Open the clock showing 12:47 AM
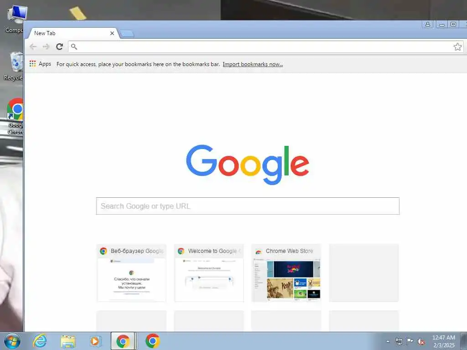 point(444,341)
